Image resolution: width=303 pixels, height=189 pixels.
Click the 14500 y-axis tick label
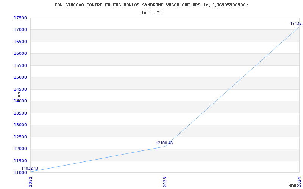[x=20, y=89]
